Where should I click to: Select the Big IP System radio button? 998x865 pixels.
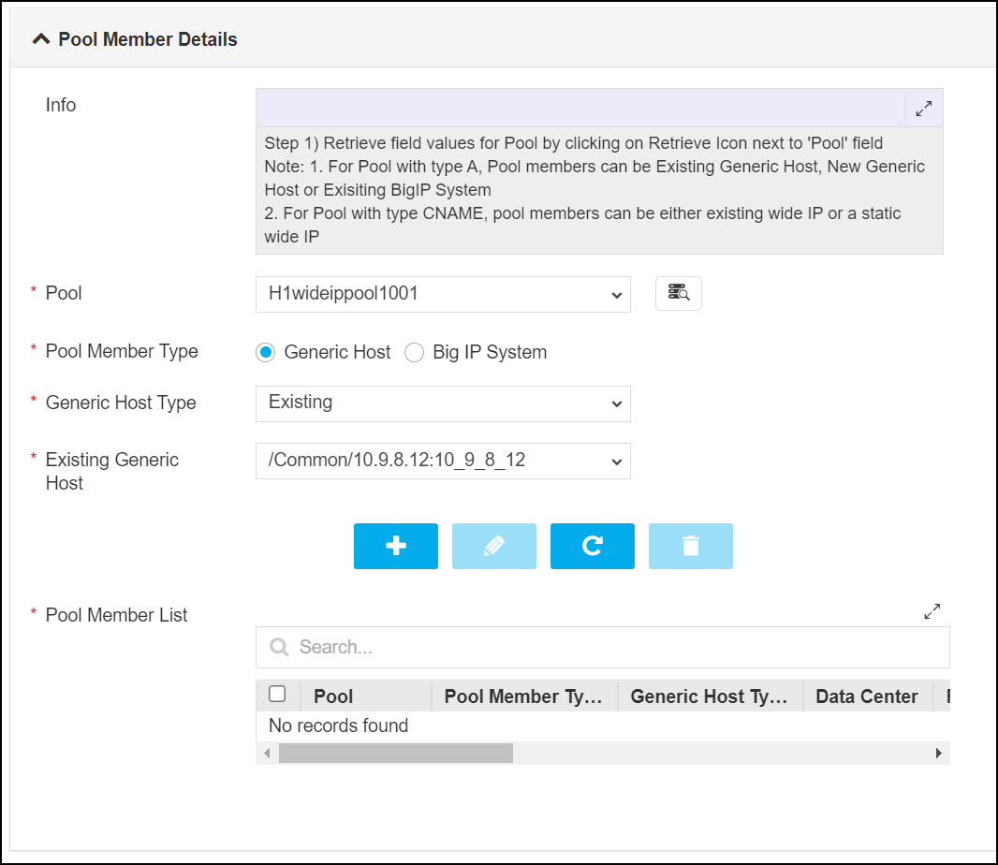click(x=414, y=352)
